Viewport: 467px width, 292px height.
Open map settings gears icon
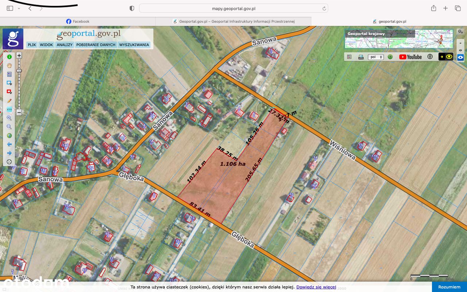460,31
